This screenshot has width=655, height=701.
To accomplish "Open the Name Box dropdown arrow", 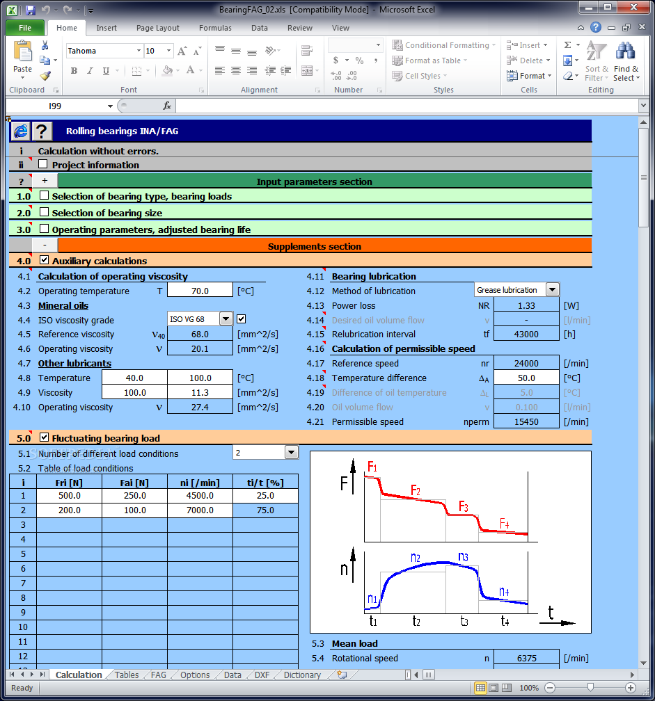I will point(110,106).
